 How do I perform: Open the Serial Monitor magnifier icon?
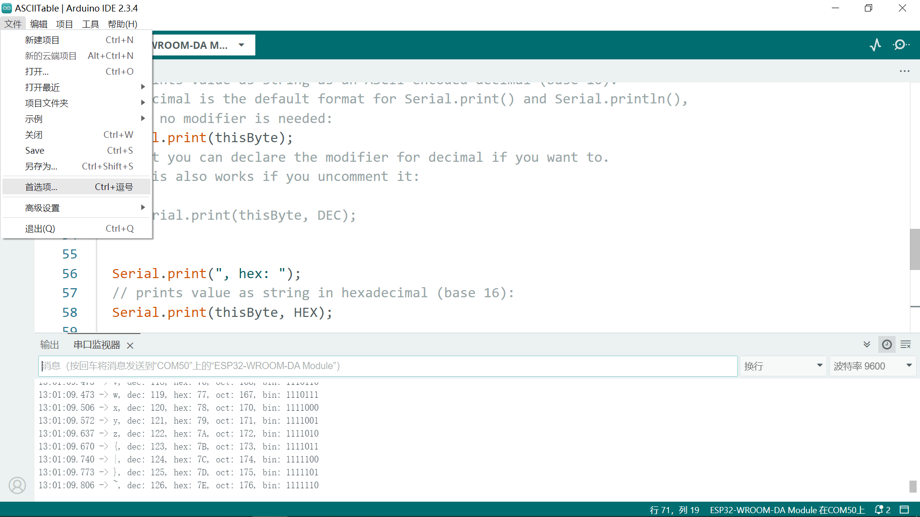tap(900, 45)
